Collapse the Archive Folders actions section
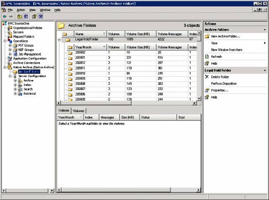 [x=265, y=30]
